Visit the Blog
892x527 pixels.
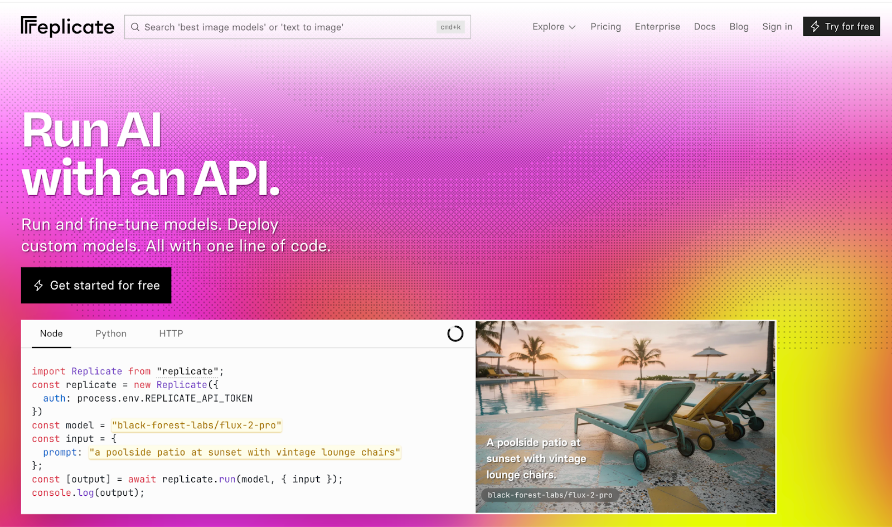[x=739, y=26]
